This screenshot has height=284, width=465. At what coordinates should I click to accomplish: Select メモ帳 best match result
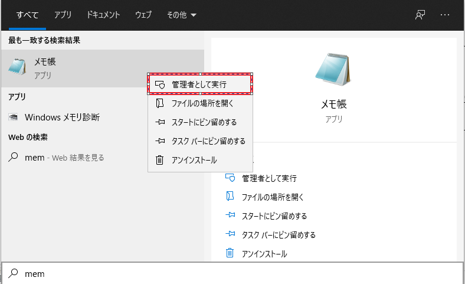click(x=103, y=68)
